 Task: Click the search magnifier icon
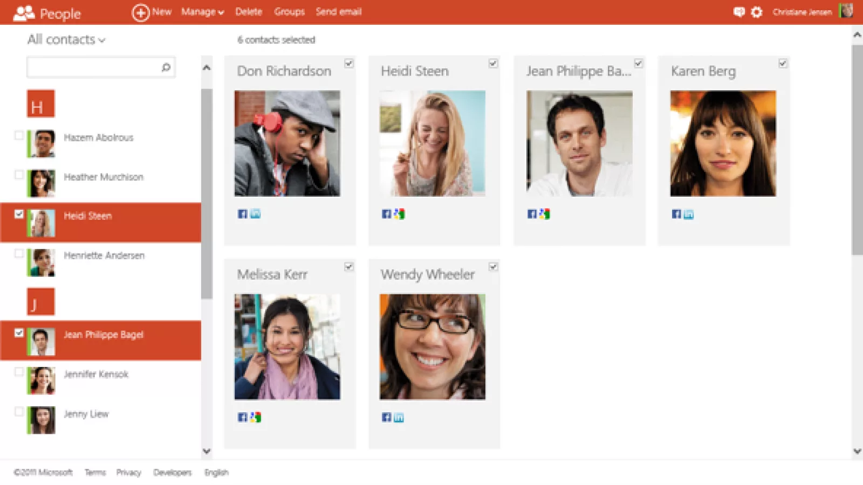tap(166, 67)
